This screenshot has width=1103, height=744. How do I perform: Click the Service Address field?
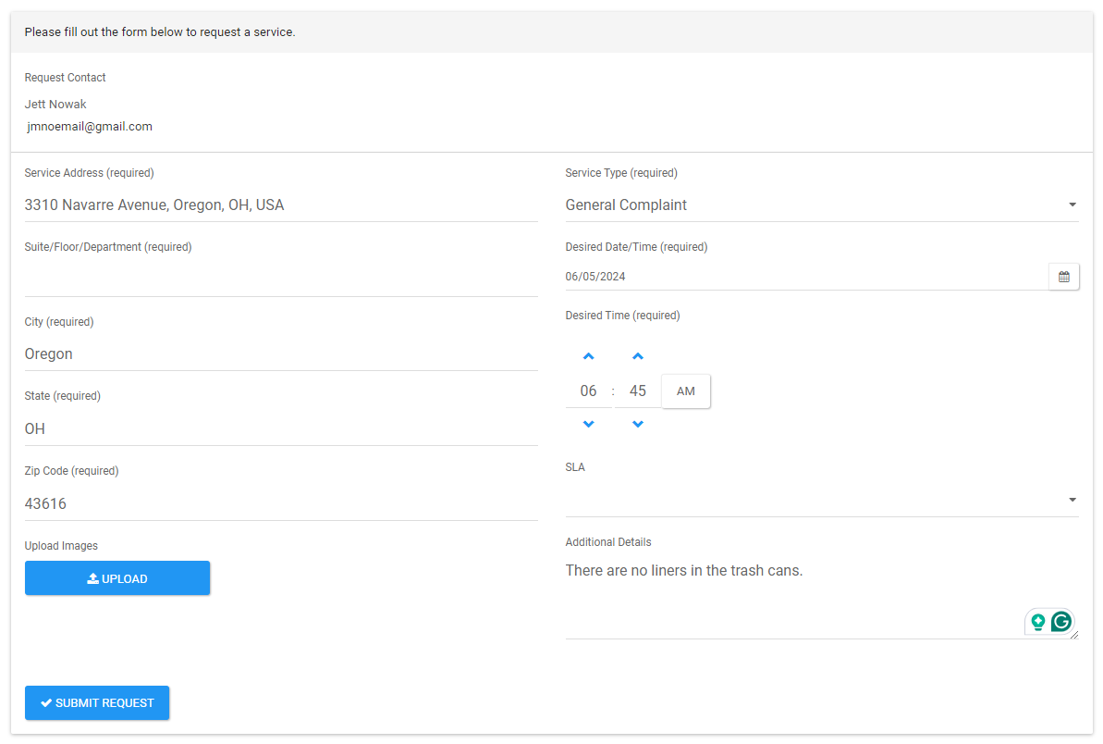coord(280,205)
